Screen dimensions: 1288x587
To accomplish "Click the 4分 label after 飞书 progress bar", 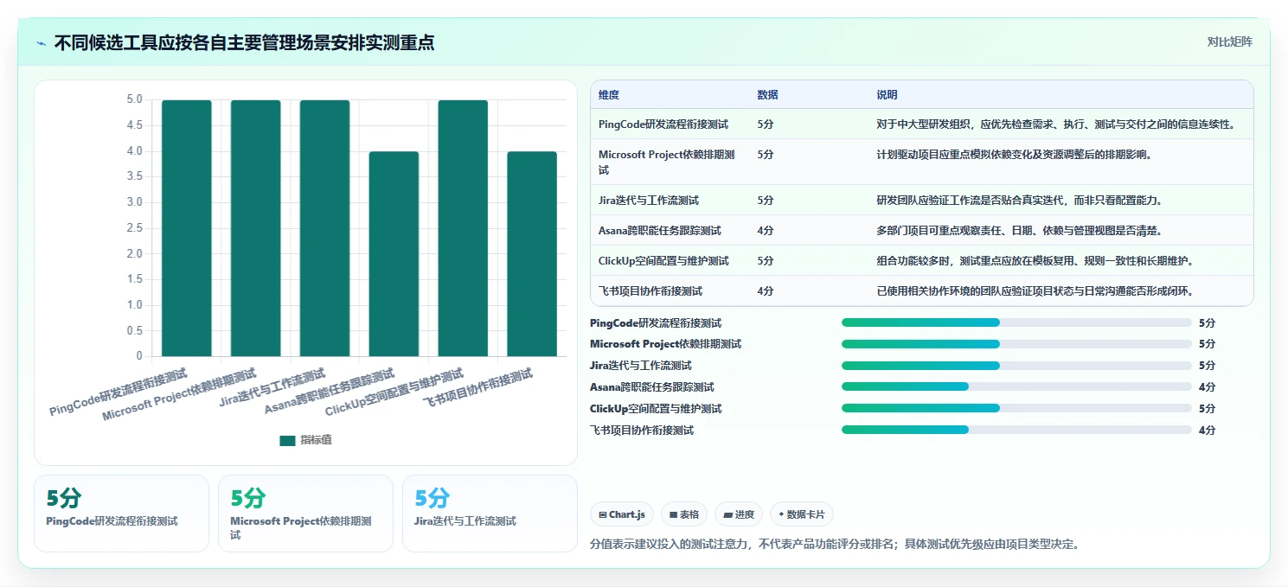I will (x=1207, y=430).
